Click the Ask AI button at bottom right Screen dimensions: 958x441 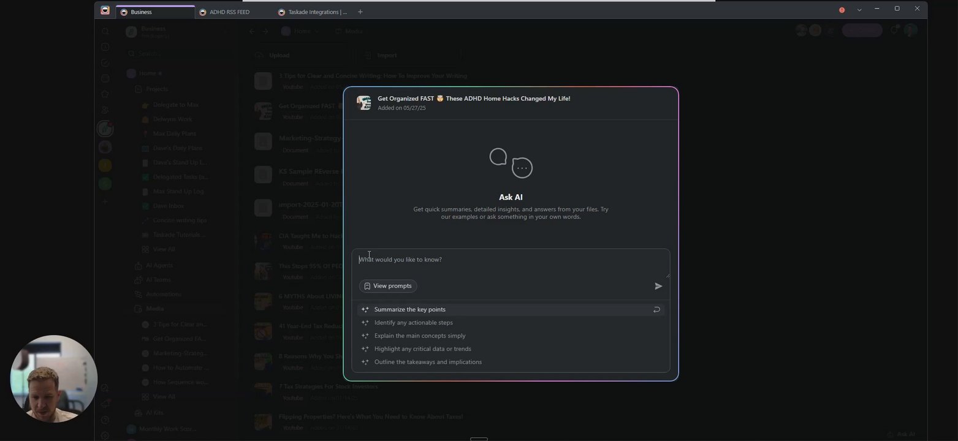point(901,434)
